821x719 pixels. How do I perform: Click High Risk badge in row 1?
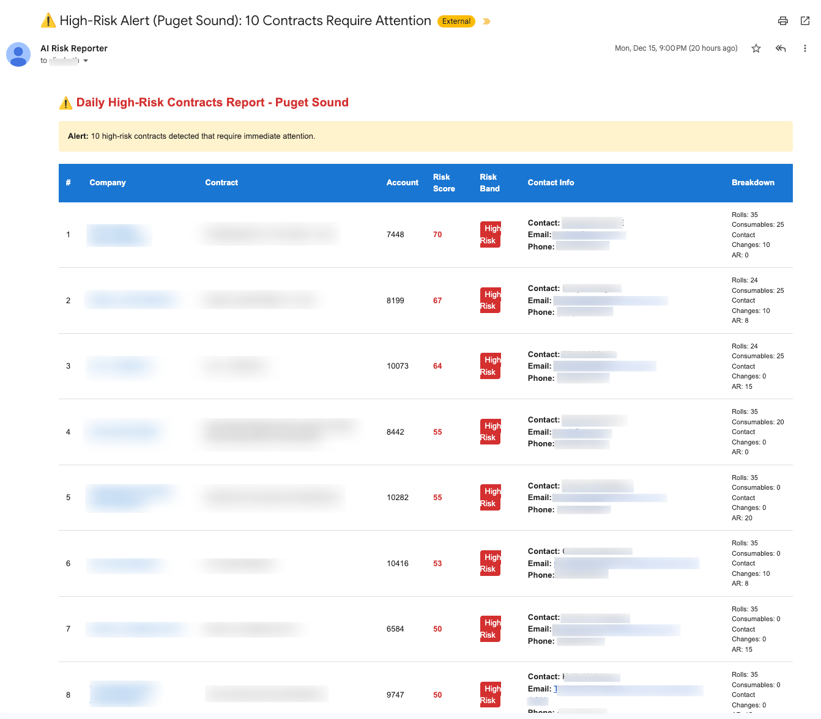point(490,235)
